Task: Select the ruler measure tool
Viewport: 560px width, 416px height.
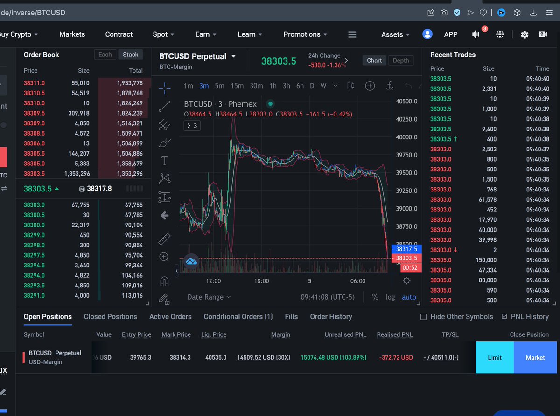Action: click(164, 239)
